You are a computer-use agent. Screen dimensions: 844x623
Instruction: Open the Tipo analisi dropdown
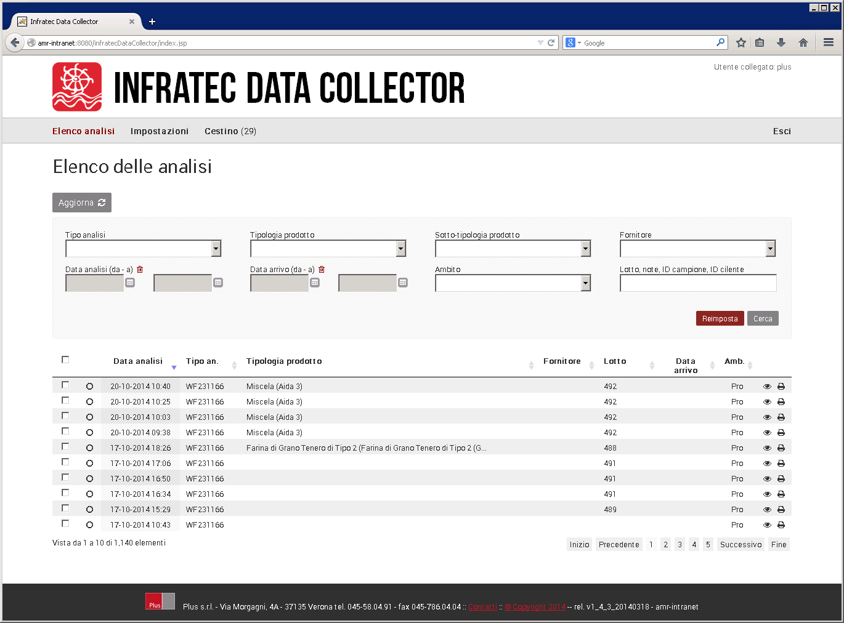(143, 248)
